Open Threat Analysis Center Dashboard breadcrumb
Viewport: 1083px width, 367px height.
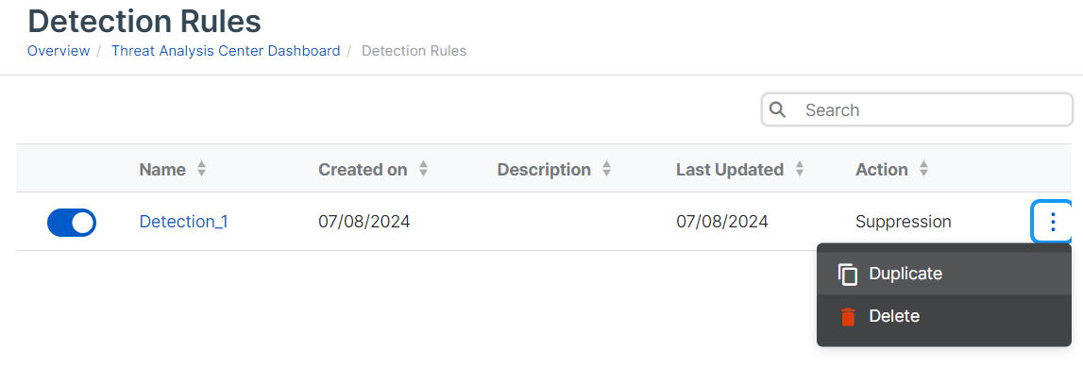(x=226, y=50)
